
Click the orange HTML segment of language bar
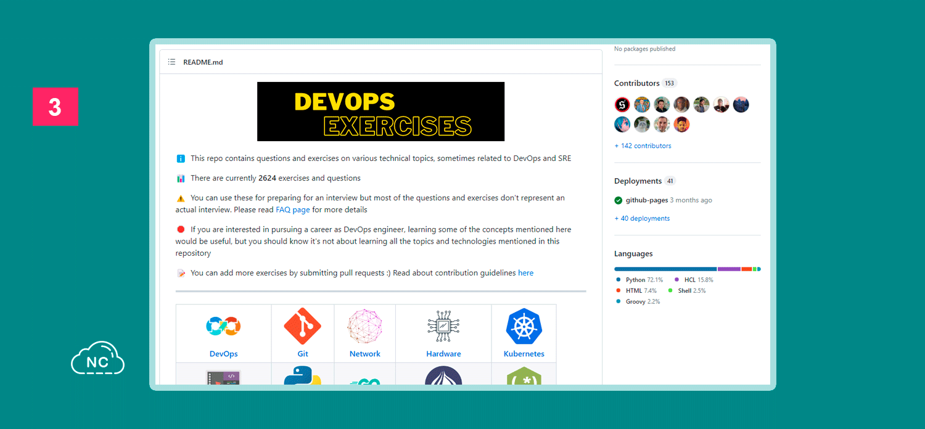tap(747, 269)
